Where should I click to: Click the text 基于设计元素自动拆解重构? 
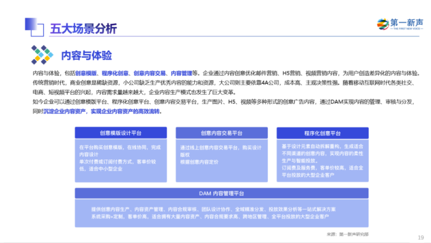pos(310,146)
